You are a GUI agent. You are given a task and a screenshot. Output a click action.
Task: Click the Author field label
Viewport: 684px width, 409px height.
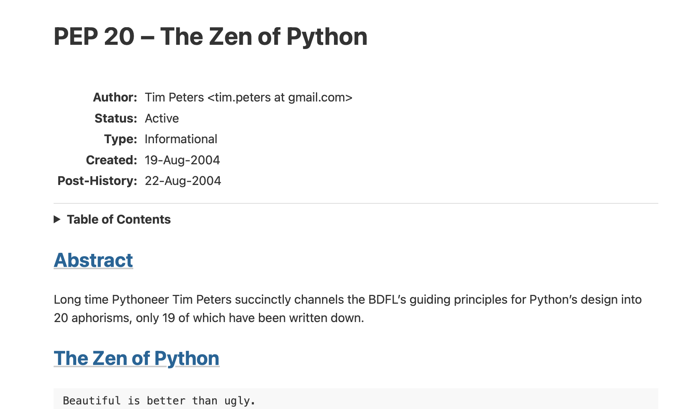115,97
